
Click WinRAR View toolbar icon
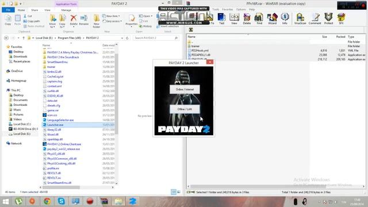click(x=234, y=19)
